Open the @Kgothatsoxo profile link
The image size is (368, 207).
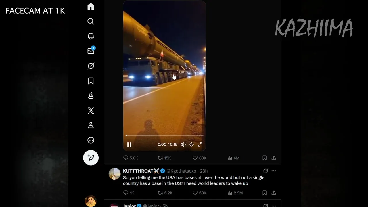click(181, 171)
